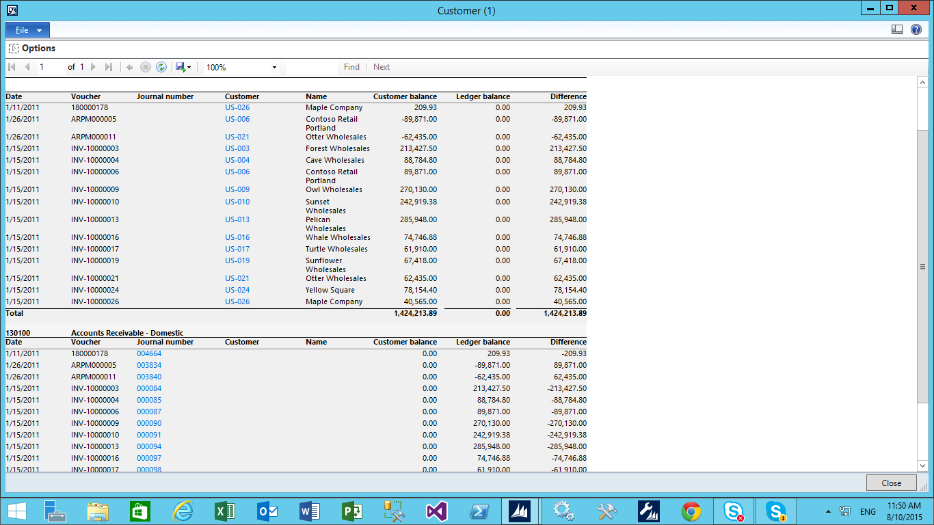Open journal number 000087
This screenshot has height=525, width=934.
pyautogui.click(x=149, y=412)
